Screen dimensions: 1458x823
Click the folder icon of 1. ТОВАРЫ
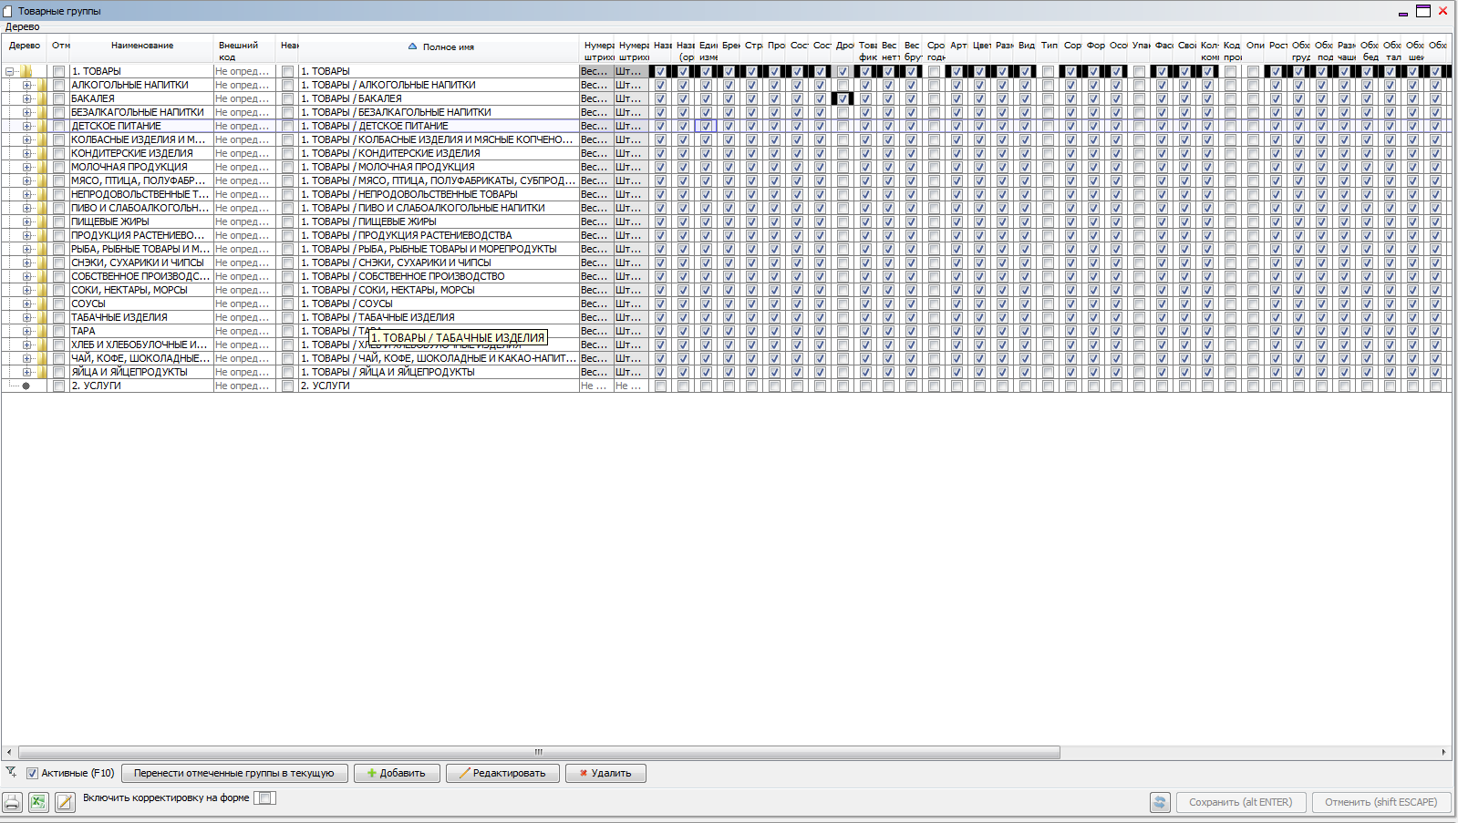tap(26, 71)
